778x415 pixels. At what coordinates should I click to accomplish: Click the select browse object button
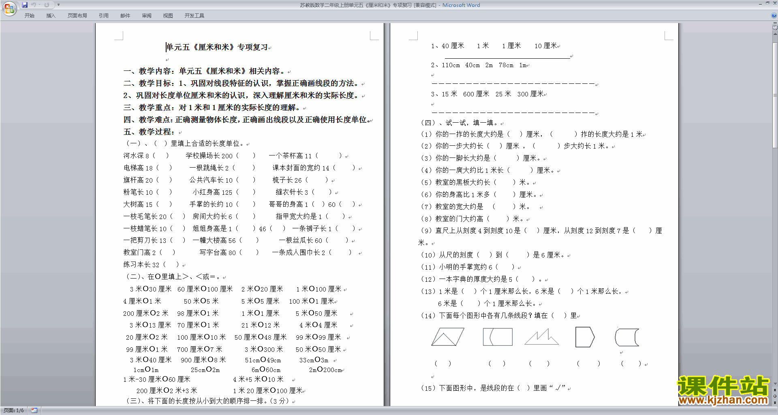pos(775,396)
